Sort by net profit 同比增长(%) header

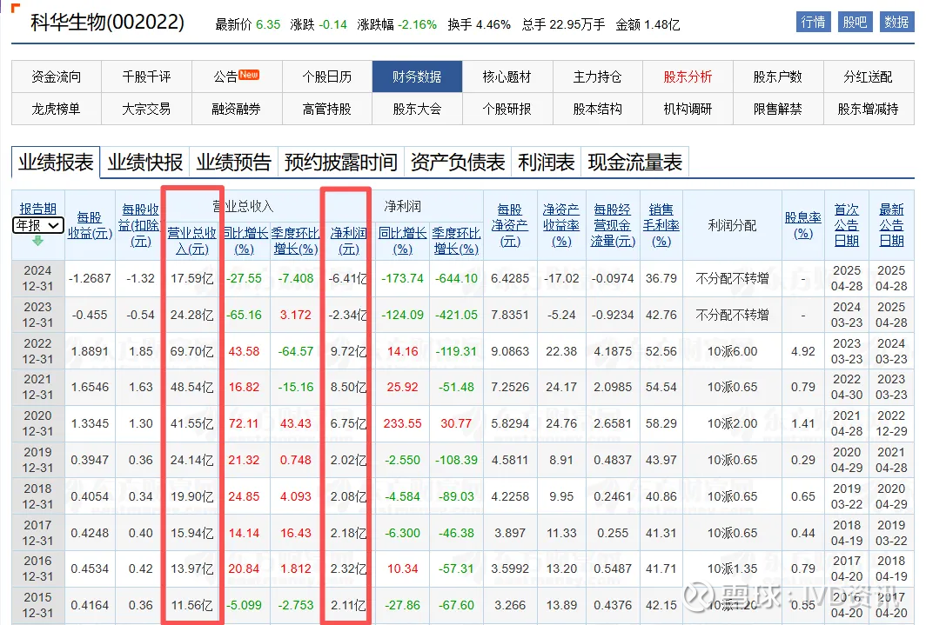[402, 241]
